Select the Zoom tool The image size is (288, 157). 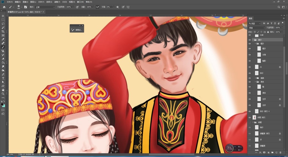pyautogui.click(x=3, y=94)
